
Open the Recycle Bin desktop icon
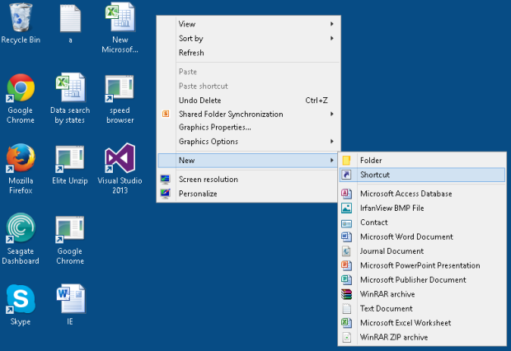21,18
